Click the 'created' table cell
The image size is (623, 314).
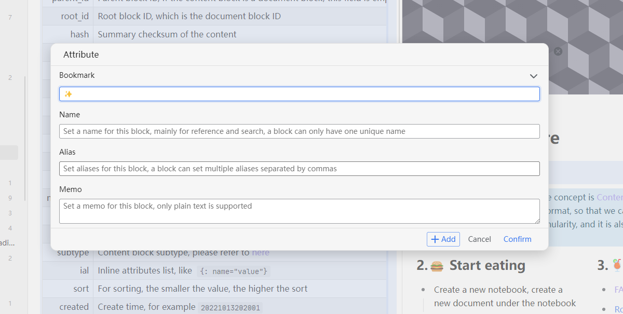coord(74,307)
